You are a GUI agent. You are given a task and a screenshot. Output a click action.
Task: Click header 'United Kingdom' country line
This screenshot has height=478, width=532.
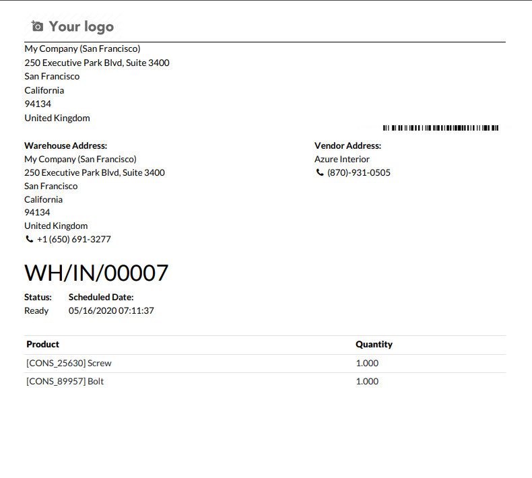[57, 118]
